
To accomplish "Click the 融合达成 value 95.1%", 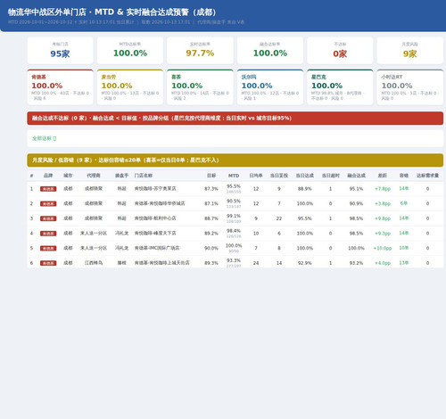I will pyautogui.click(x=356, y=189).
